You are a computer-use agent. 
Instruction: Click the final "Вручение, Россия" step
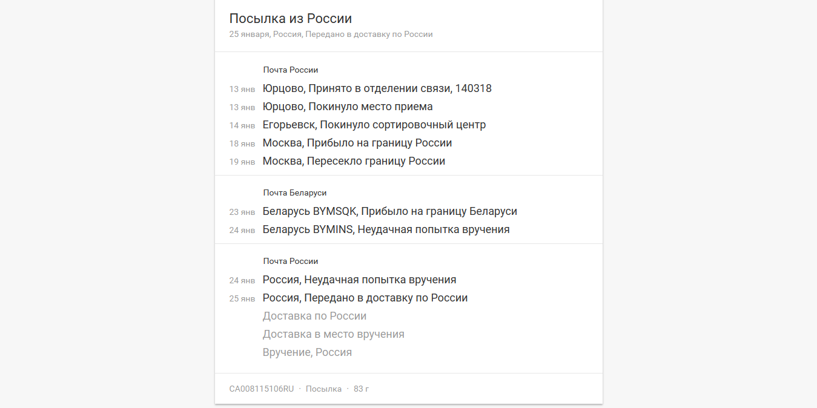click(x=307, y=352)
